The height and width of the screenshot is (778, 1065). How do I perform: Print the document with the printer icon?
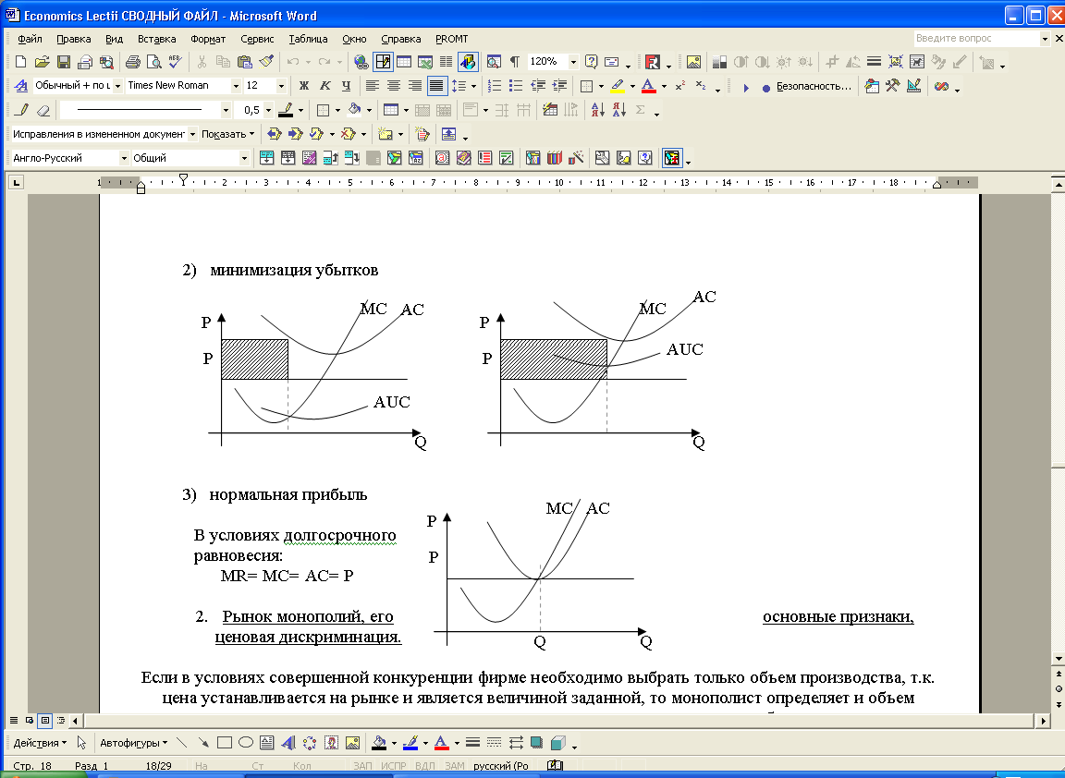tap(133, 63)
